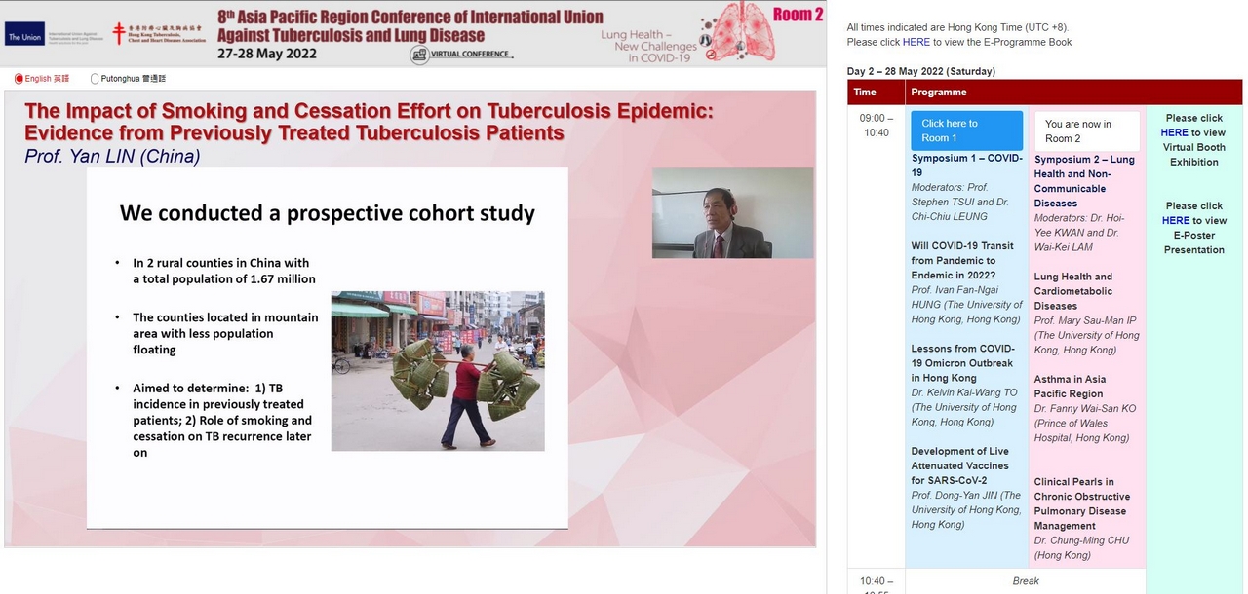Open HERE link for Virtual Booth Exhibition
The height and width of the screenshot is (594, 1248).
(1174, 132)
